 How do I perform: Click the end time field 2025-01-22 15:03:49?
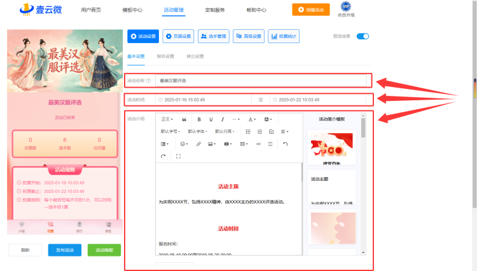tap(318, 100)
